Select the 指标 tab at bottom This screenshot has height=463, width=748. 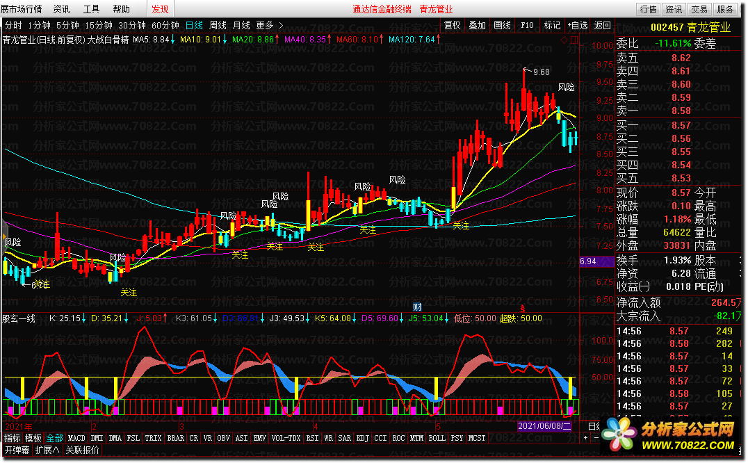(12, 438)
